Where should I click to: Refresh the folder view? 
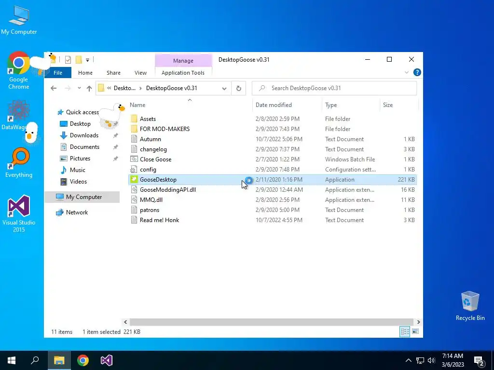point(239,88)
